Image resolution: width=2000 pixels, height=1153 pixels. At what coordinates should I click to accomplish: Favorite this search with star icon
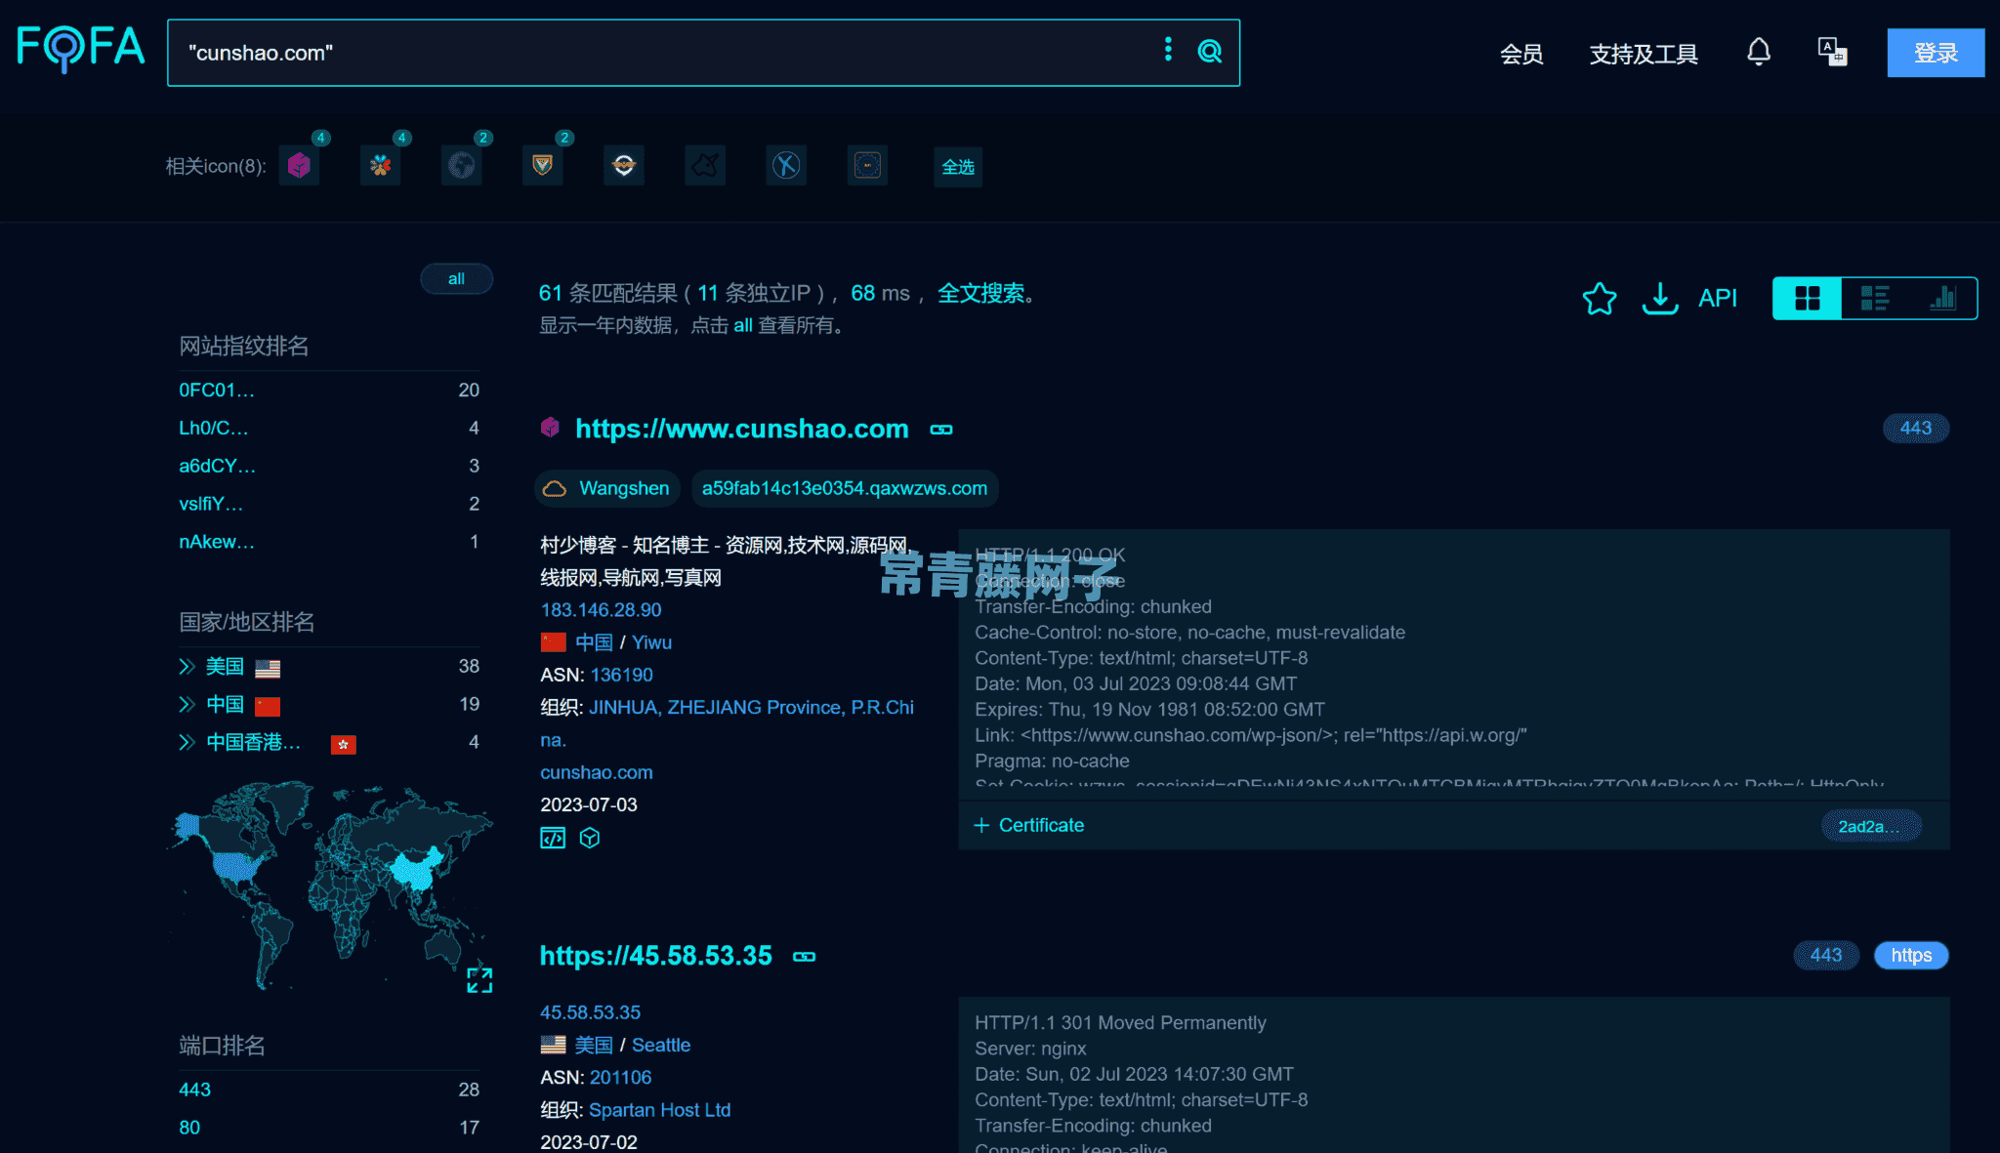pyautogui.click(x=1600, y=299)
